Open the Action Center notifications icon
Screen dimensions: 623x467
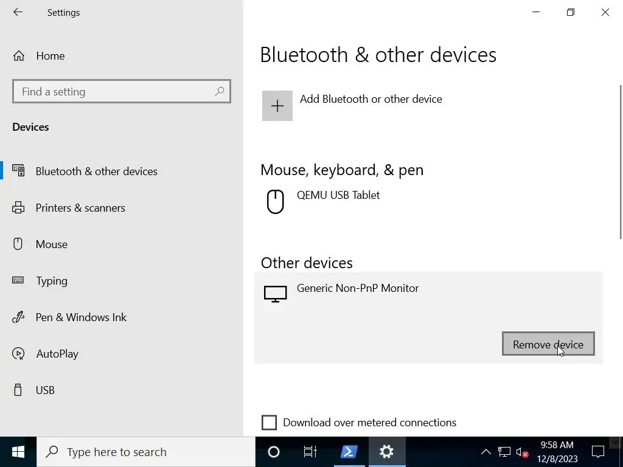coord(597,452)
